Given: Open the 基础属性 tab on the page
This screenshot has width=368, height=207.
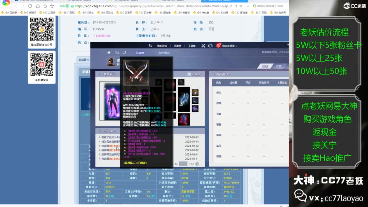Looking at the screenshot, I should coord(84,60).
